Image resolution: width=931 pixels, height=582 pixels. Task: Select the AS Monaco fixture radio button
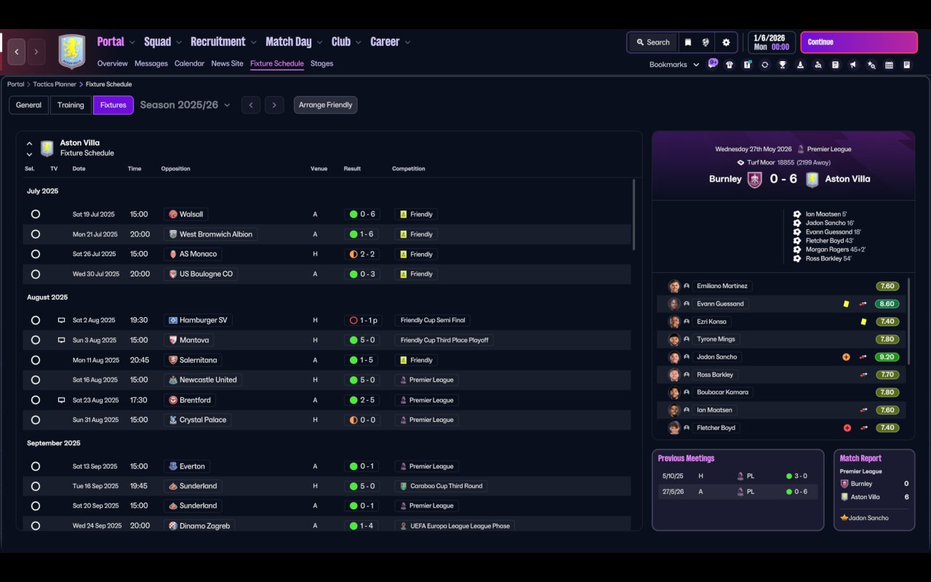36,255
